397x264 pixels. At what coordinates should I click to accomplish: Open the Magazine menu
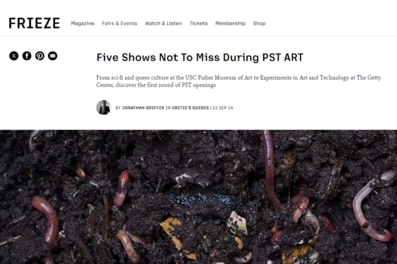pos(83,23)
